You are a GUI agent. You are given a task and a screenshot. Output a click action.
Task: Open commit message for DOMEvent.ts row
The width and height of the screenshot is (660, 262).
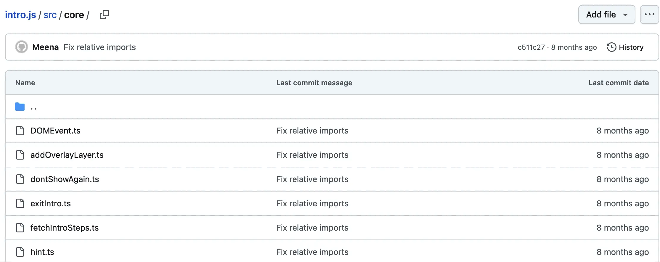point(312,131)
